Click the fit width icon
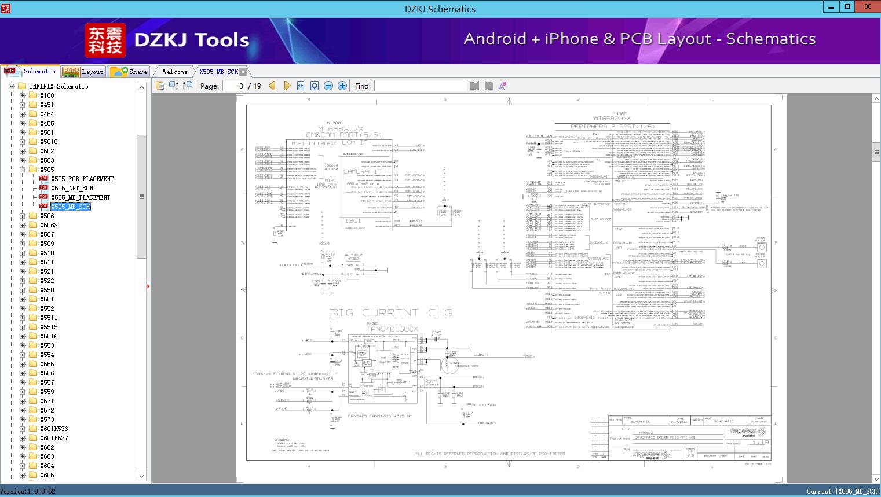This screenshot has width=881, height=497. tap(301, 86)
